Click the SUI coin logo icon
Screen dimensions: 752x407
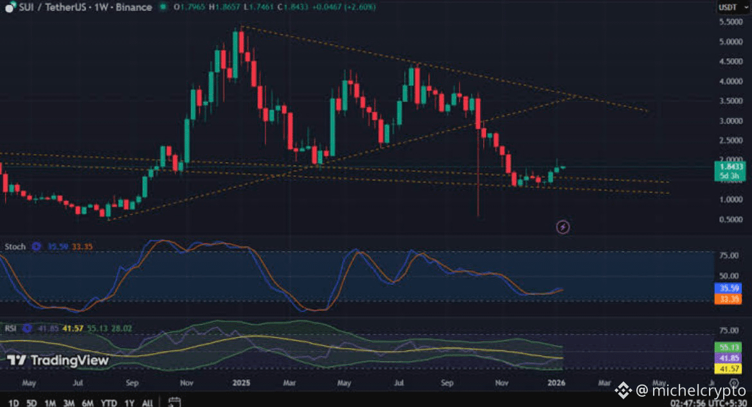click(x=10, y=7)
